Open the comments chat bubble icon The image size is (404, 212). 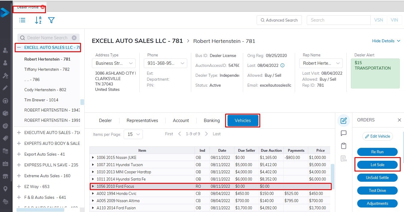344,133
